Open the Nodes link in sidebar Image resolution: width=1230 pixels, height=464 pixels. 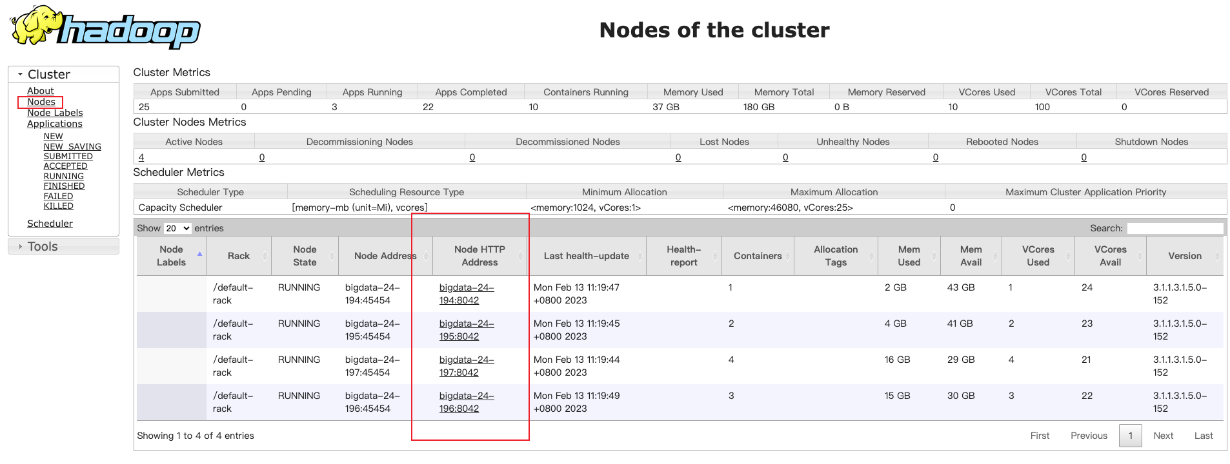tap(41, 102)
